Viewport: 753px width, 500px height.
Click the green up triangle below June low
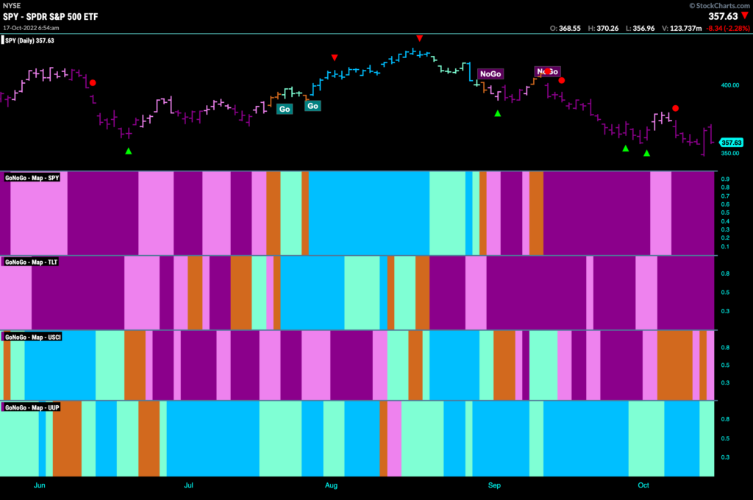pyautogui.click(x=128, y=151)
